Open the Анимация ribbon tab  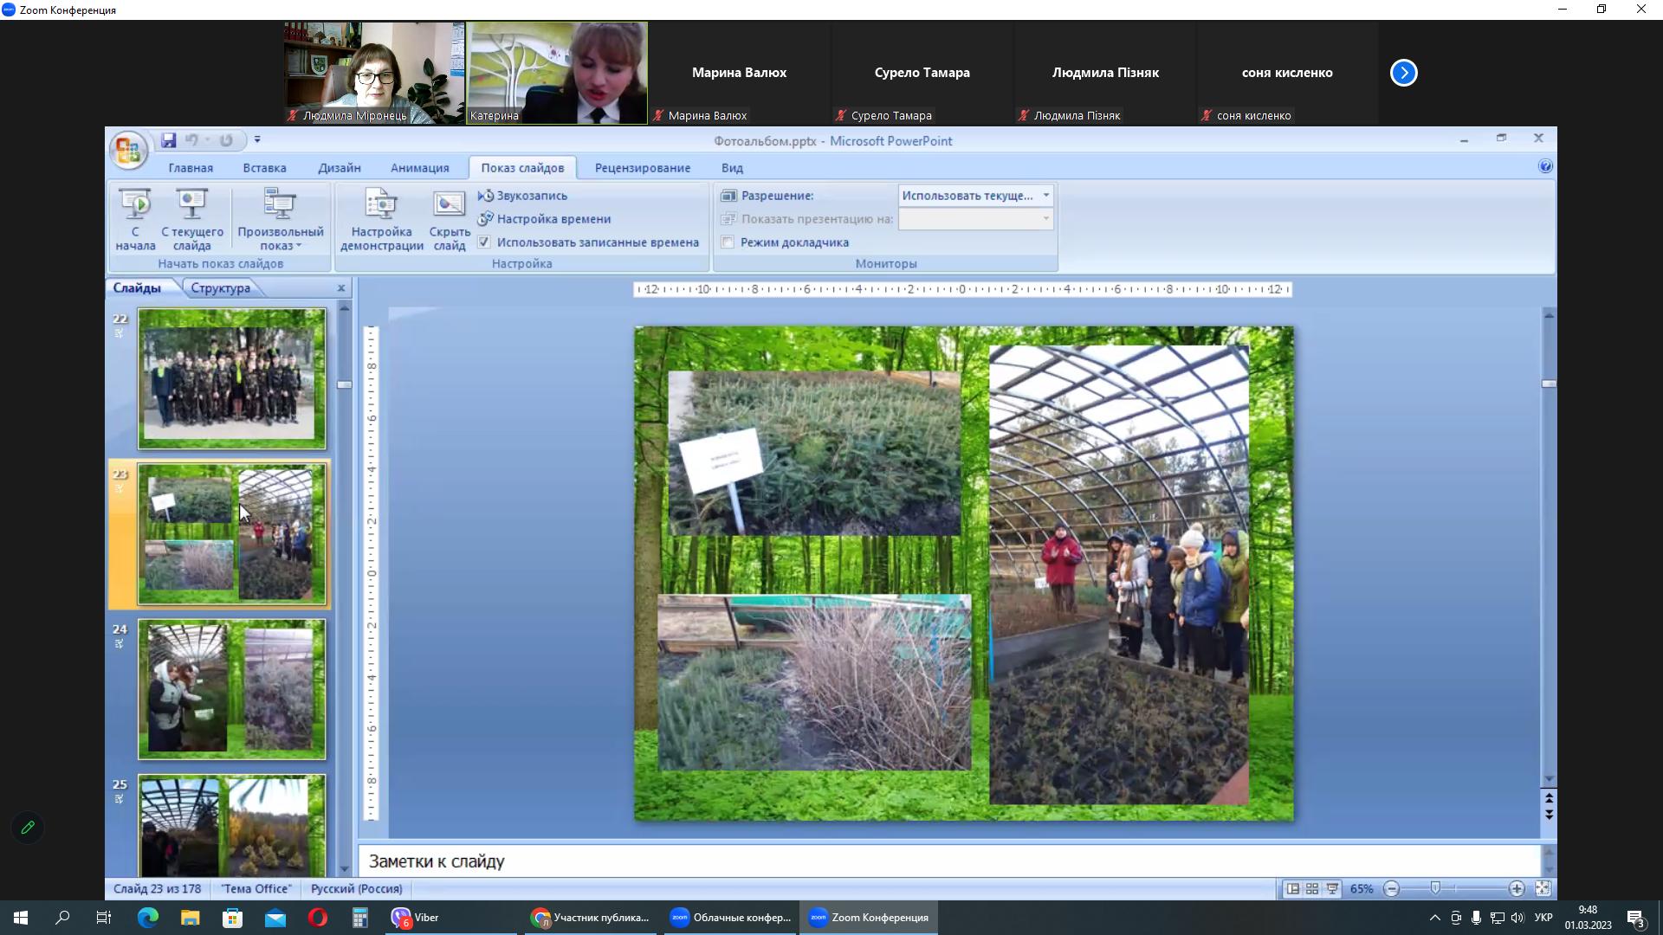point(419,168)
